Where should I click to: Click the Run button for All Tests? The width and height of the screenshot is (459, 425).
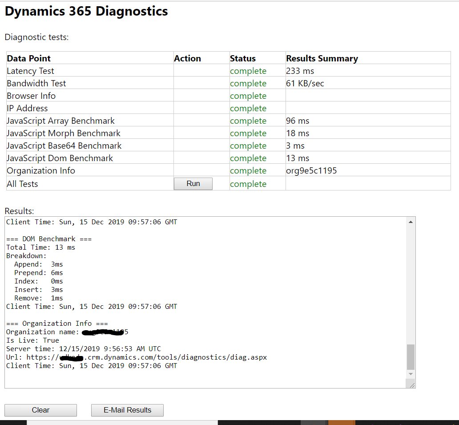pos(193,183)
